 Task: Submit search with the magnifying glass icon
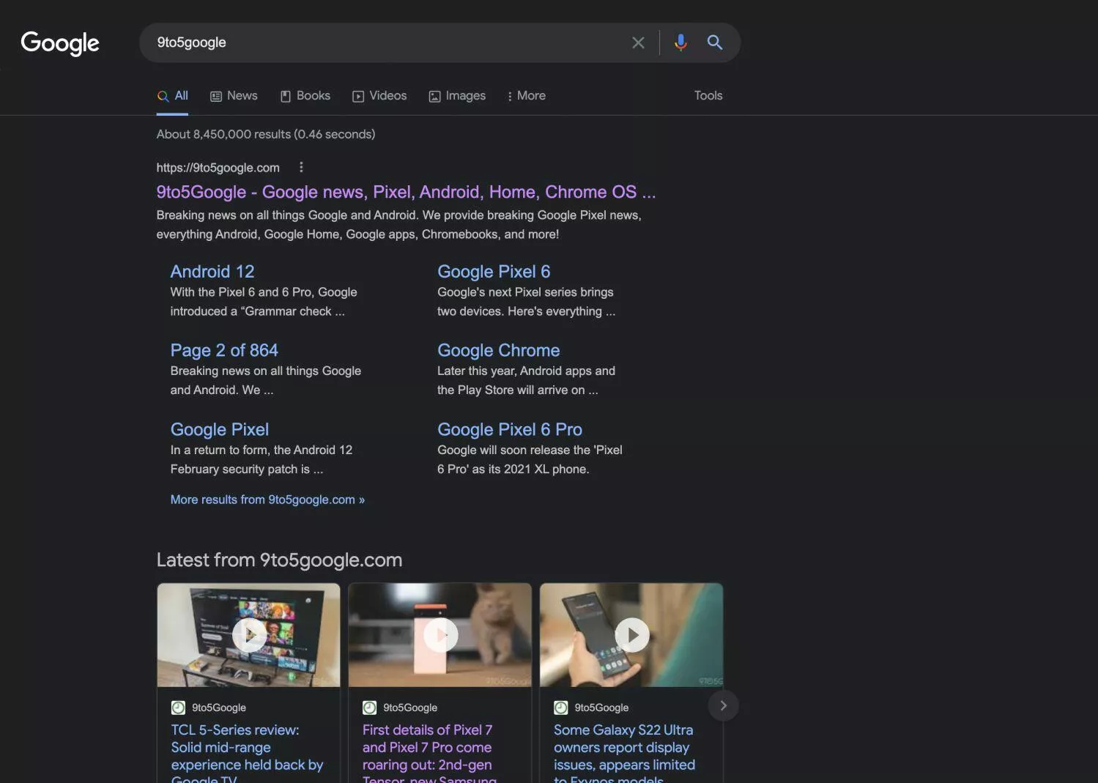(x=715, y=42)
